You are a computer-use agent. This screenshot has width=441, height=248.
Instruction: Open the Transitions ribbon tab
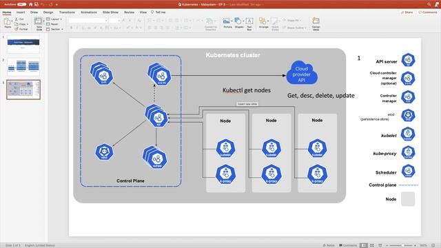point(67,12)
